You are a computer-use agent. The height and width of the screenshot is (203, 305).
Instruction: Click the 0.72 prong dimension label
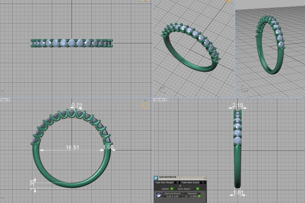tap(77, 106)
